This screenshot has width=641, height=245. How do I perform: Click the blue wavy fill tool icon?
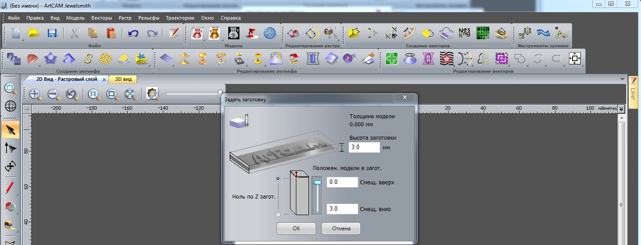point(543,33)
